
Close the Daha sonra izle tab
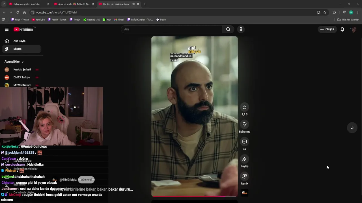coord(48,4)
